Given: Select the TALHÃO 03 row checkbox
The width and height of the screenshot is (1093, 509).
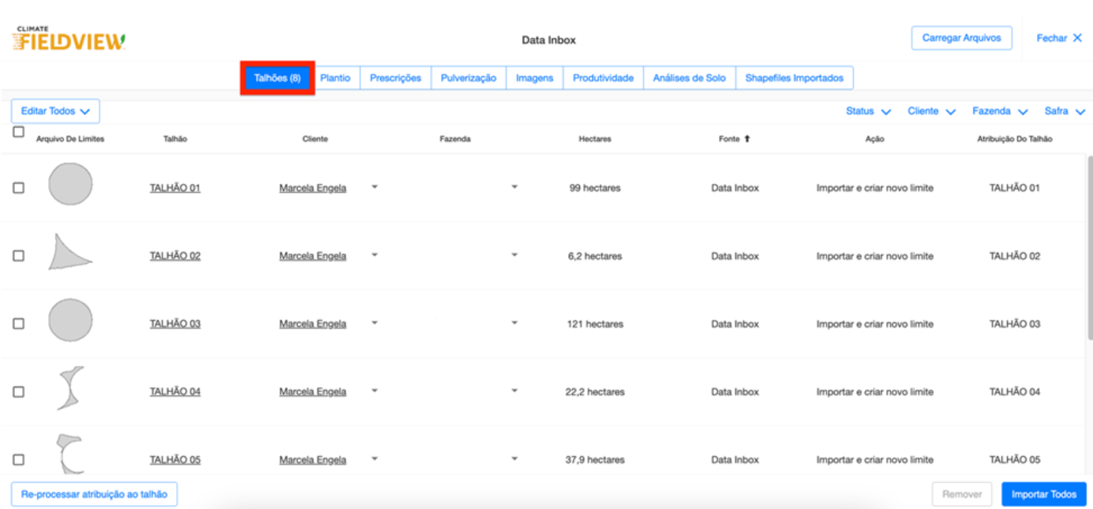Looking at the screenshot, I should (x=19, y=324).
